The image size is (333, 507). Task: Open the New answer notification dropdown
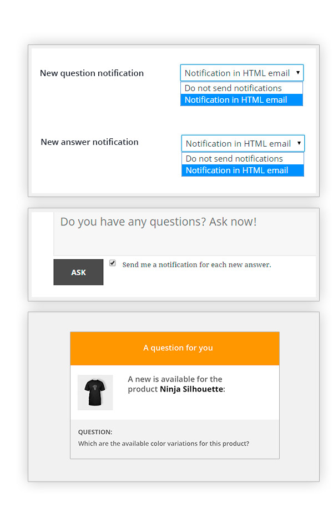[x=242, y=143]
